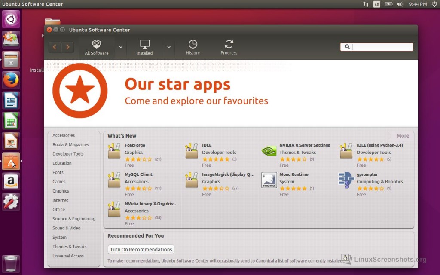Open NVIDIA X Server Settings app icon
This screenshot has height=275, width=440.
click(269, 151)
